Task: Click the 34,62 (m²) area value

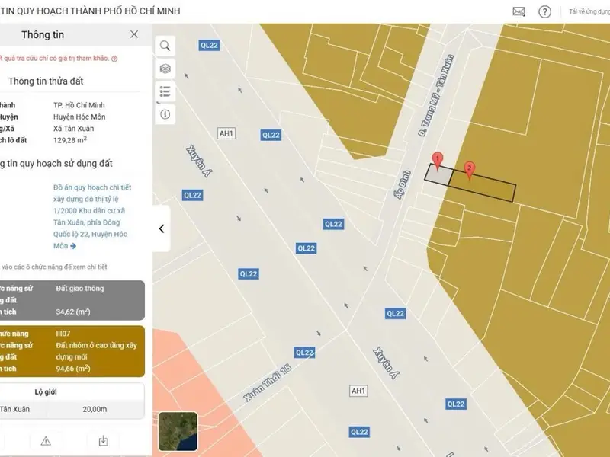Action: (73, 312)
